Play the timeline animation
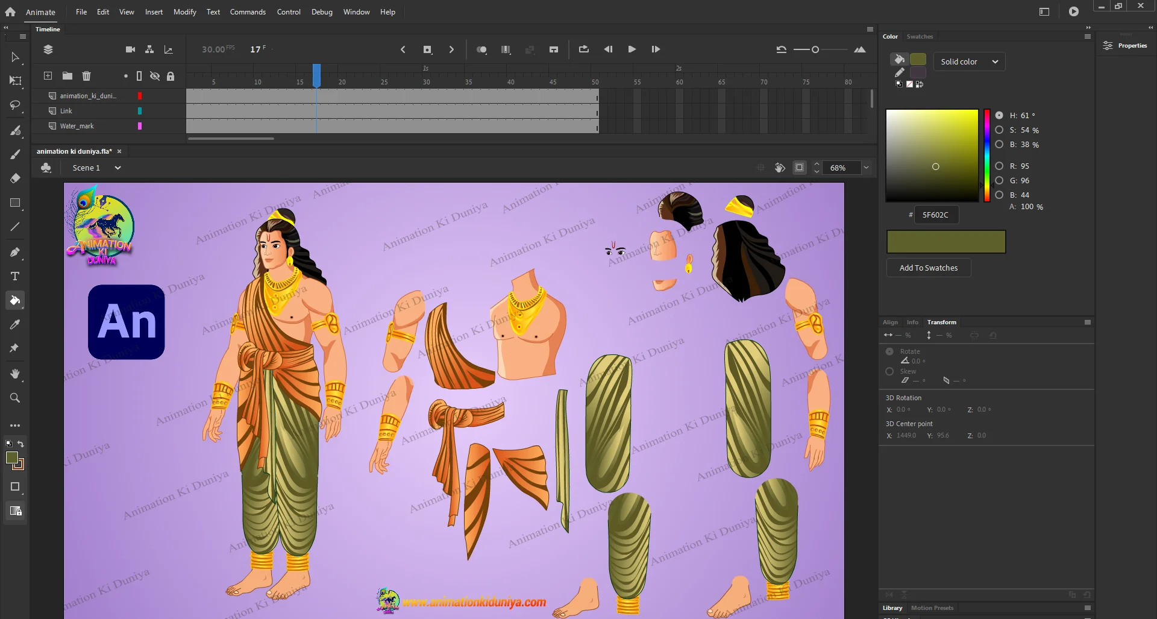 click(632, 49)
